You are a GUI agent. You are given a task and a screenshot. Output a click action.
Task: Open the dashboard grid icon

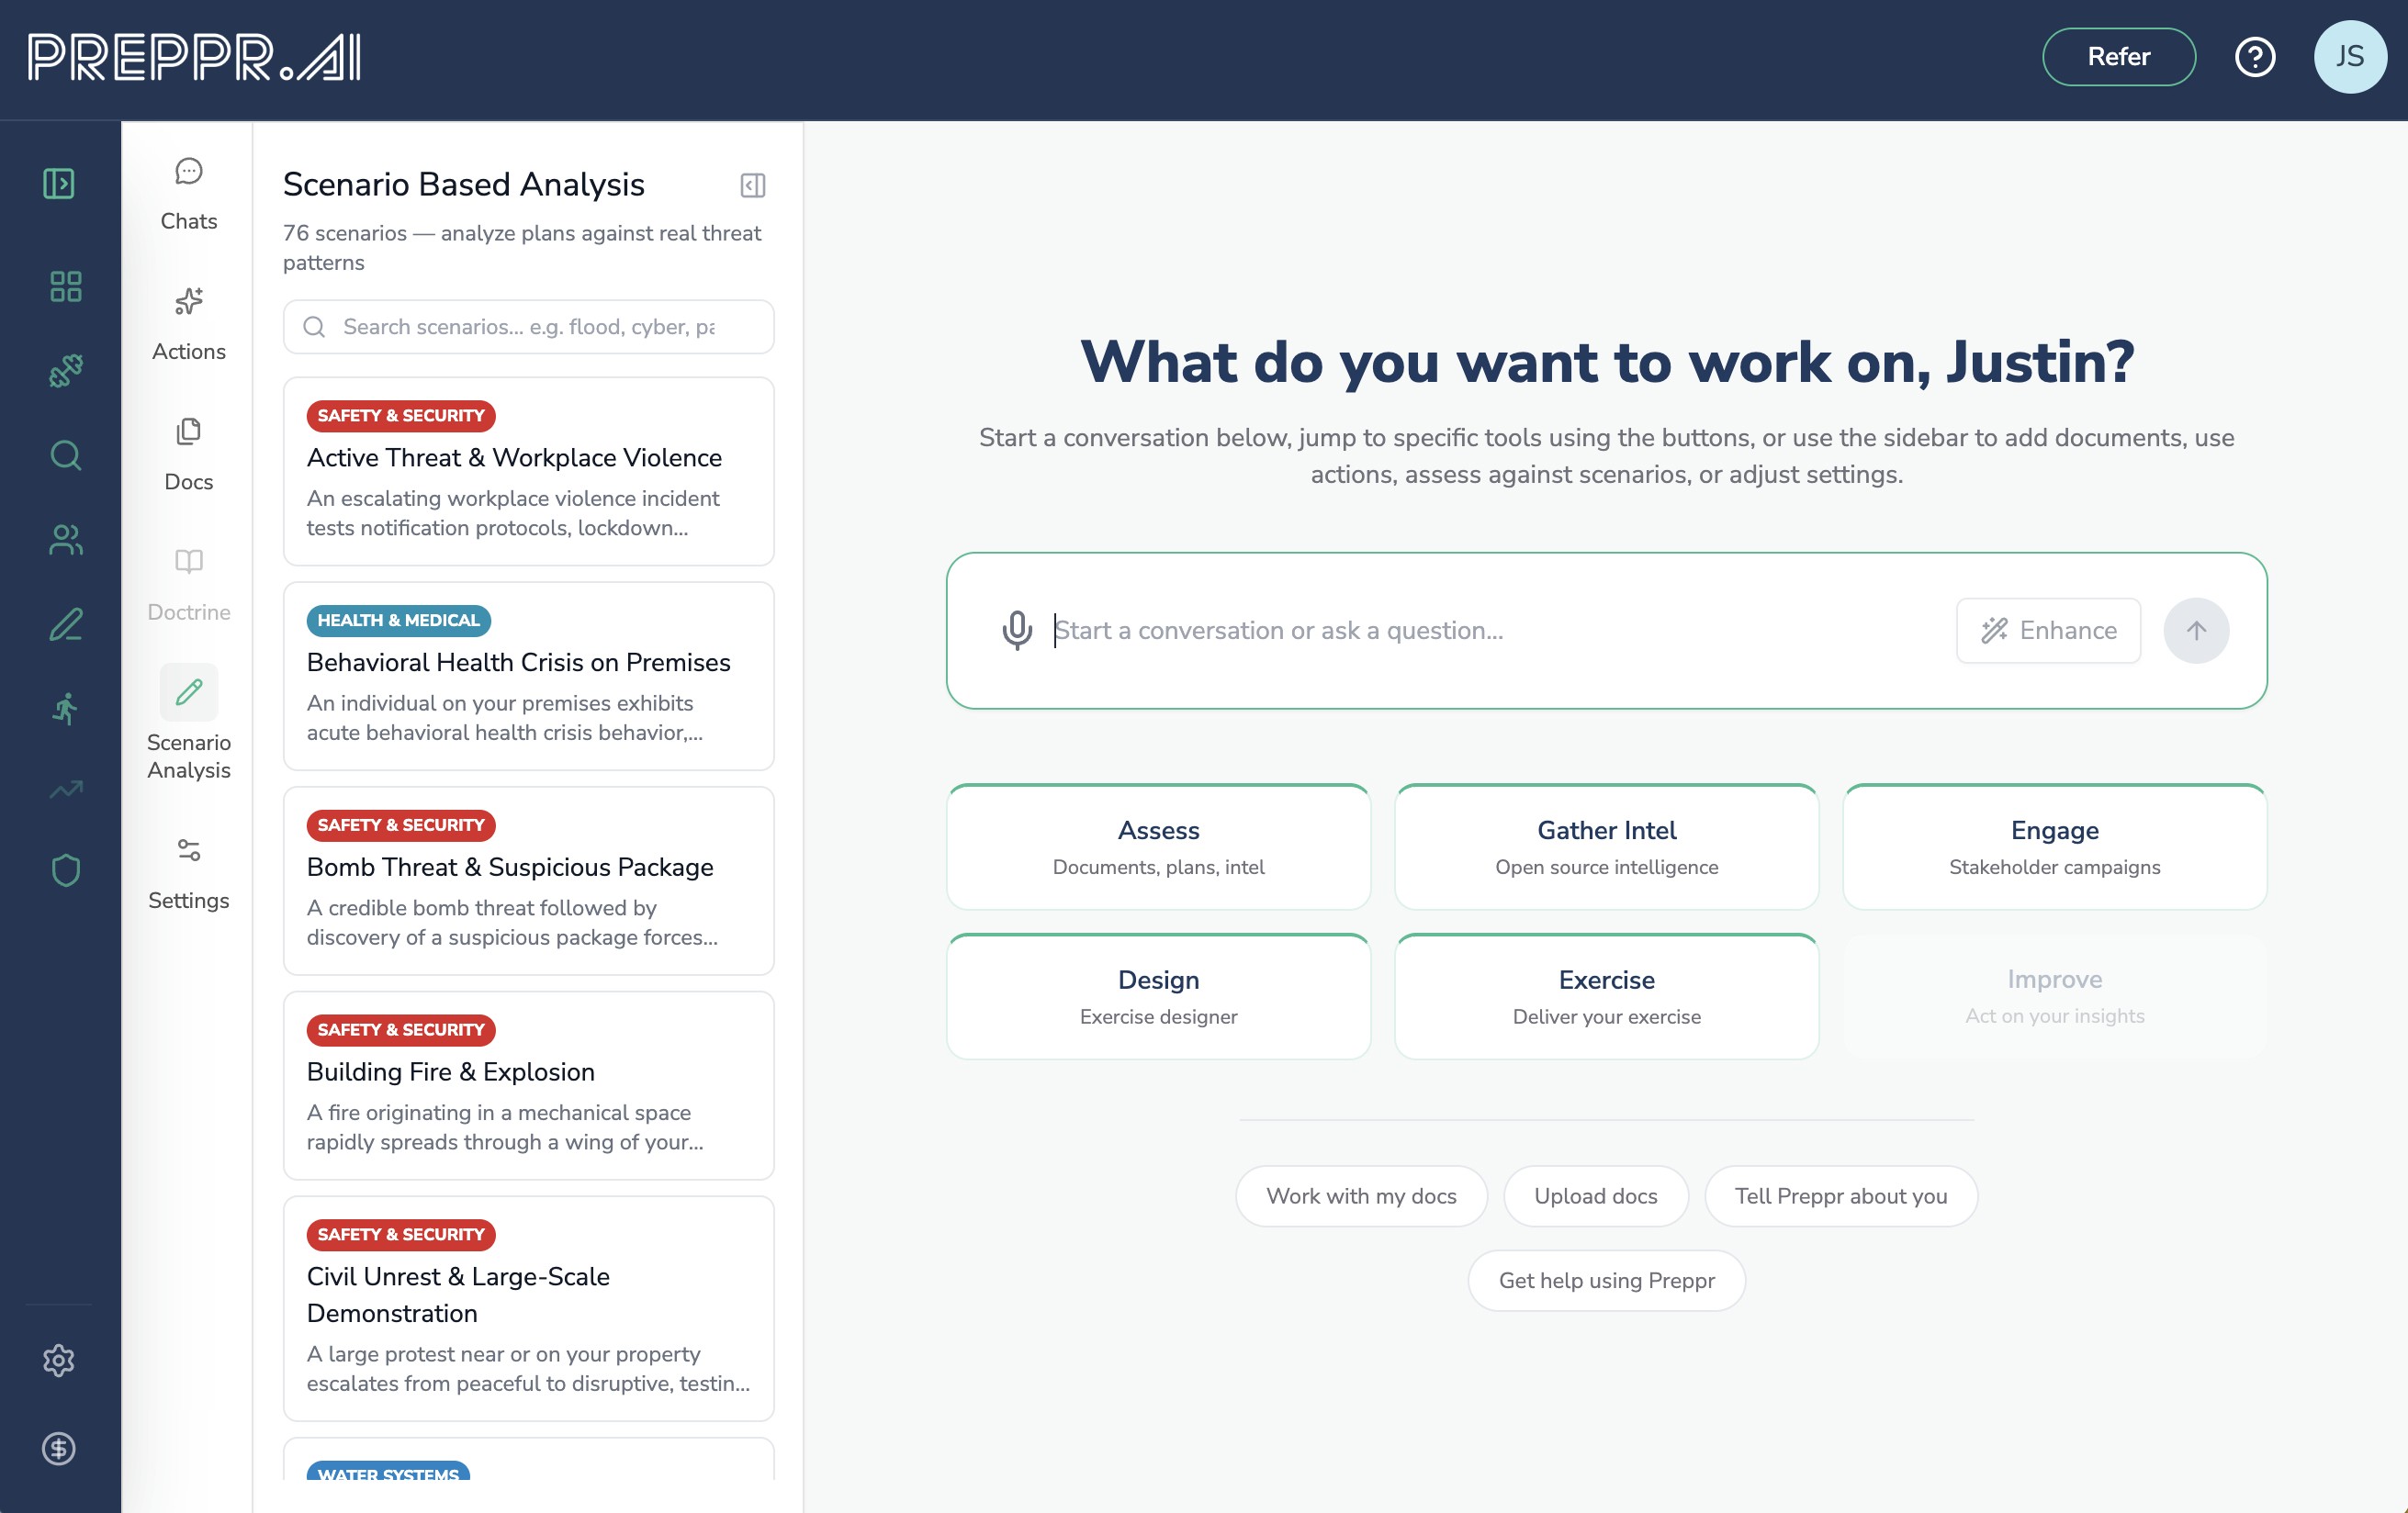[66, 287]
